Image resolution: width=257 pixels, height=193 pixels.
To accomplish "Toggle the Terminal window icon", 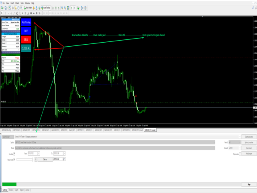I will [x=18, y=8].
